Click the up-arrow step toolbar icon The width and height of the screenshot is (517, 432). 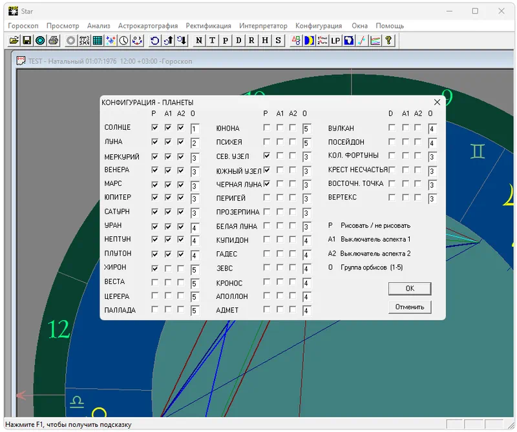pos(168,41)
